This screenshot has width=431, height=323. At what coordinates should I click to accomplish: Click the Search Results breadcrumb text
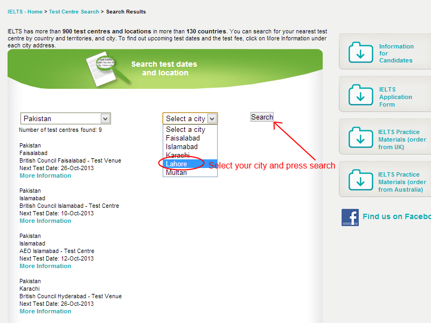(126, 12)
